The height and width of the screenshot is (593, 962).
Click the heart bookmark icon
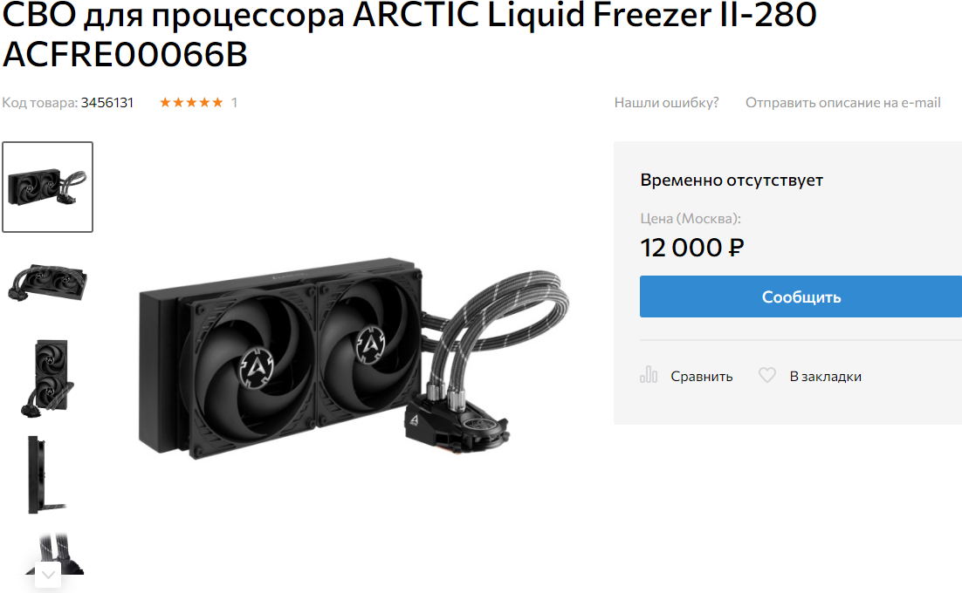(767, 375)
